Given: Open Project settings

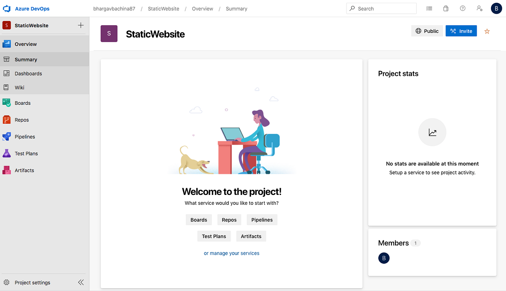Looking at the screenshot, I should [x=32, y=282].
